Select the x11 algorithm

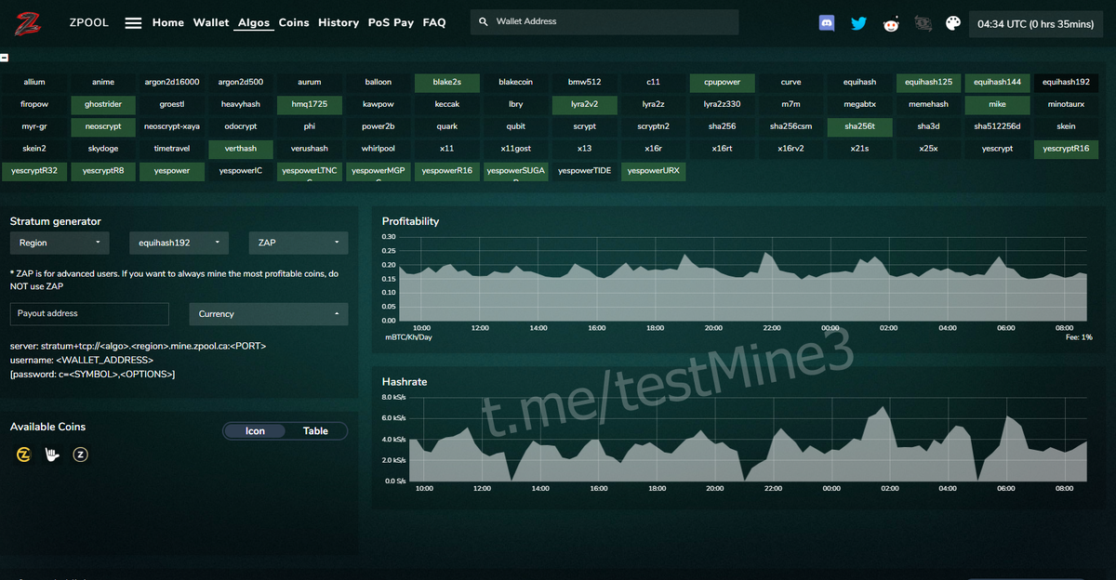(x=447, y=149)
